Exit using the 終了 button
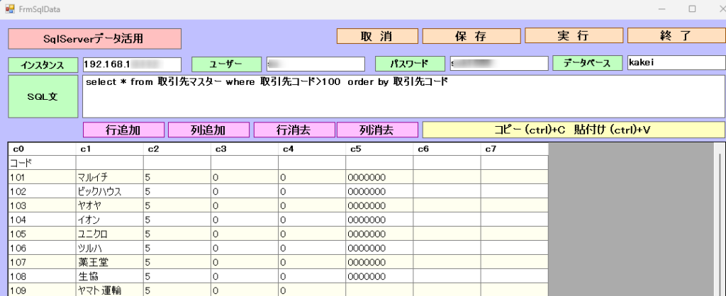The width and height of the screenshot is (726, 296). (x=676, y=36)
